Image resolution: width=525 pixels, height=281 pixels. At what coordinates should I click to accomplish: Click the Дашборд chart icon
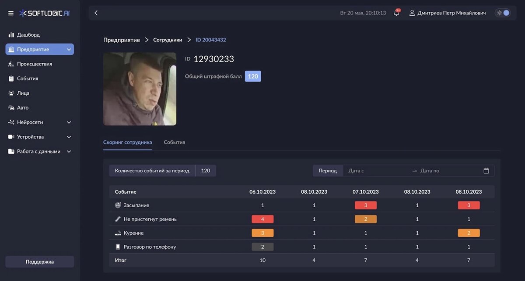tap(11, 35)
